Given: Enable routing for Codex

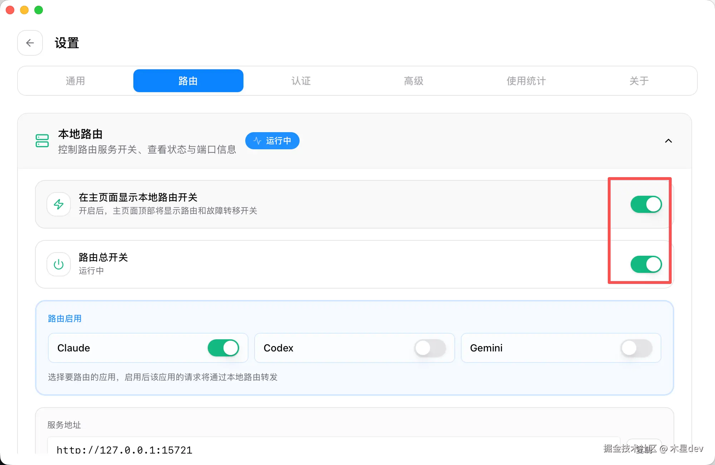Looking at the screenshot, I should pyautogui.click(x=430, y=348).
